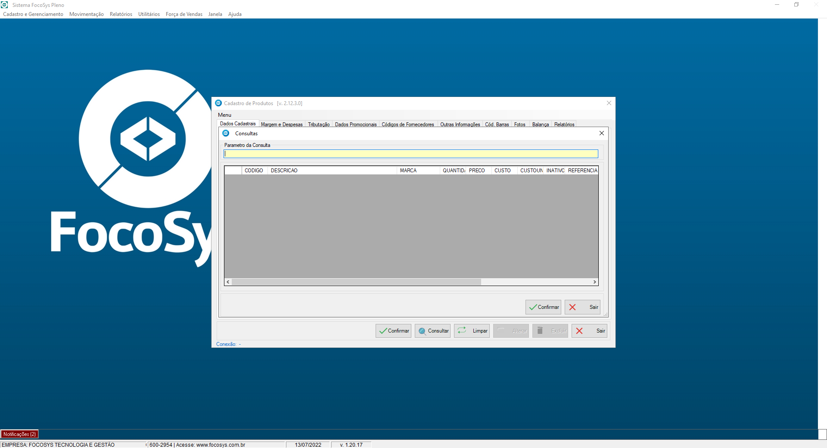Click the Sistema FocoSys Pleno title icon
827x448 pixels.
pos(4,5)
